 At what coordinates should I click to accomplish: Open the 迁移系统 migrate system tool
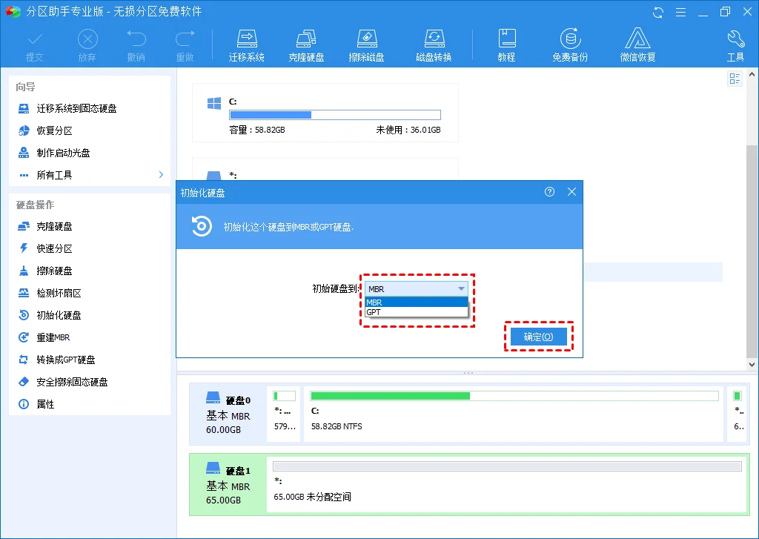pyautogui.click(x=246, y=46)
